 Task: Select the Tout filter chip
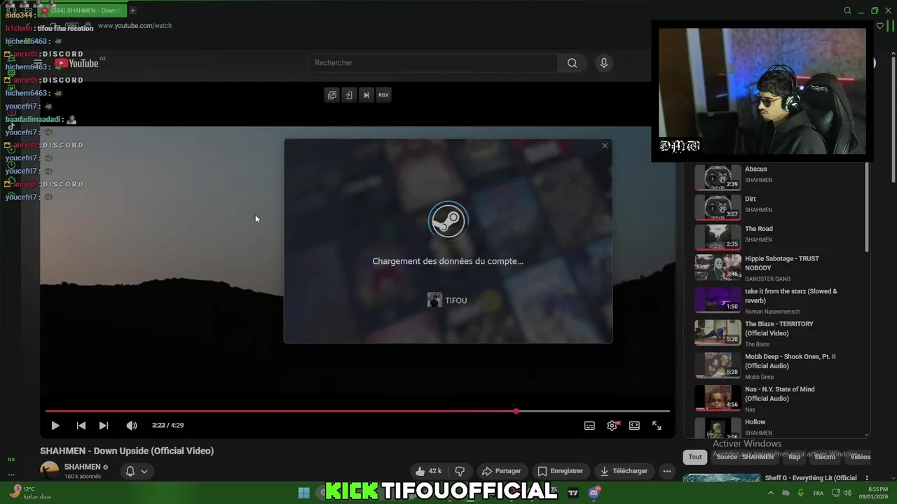pyautogui.click(x=694, y=457)
